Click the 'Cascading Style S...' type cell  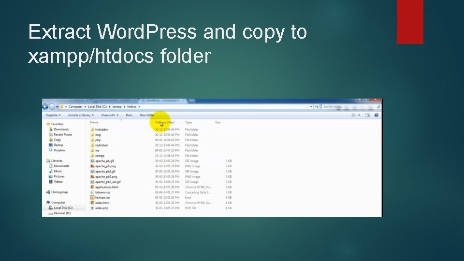(198, 192)
